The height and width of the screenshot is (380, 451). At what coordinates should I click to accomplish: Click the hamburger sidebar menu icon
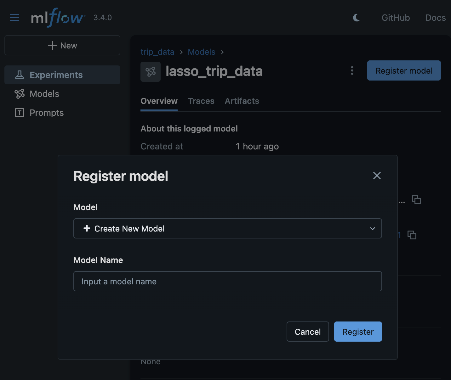click(14, 18)
